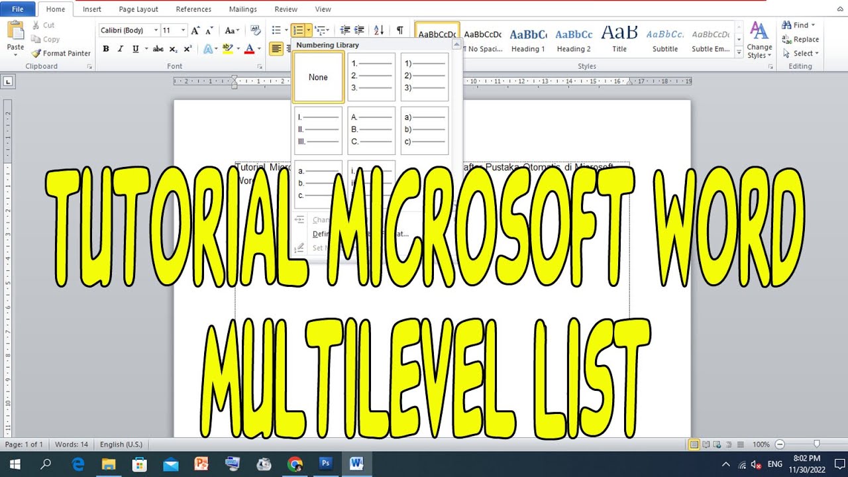Screen dimensions: 848x477
Task: Apply the Subtitle style
Action: click(x=665, y=40)
